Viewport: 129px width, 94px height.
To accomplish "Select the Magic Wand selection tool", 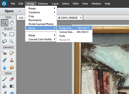I will [12, 41].
